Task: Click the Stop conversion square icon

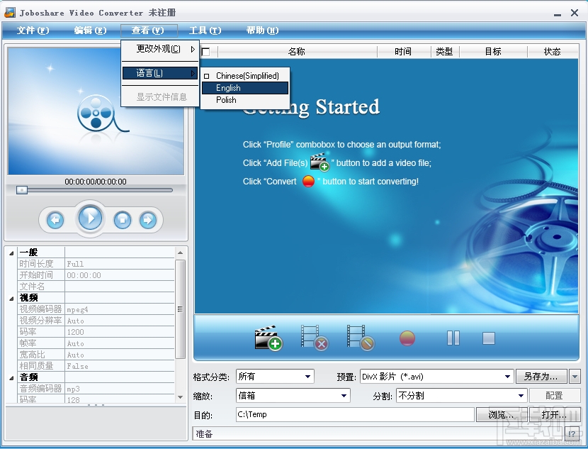Action: click(489, 338)
